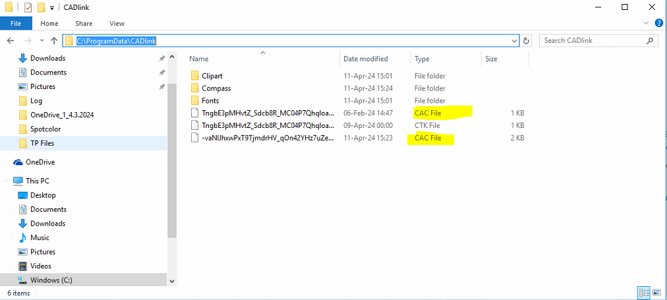
Task: Open the Clipart folder
Action: [x=212, y=76]
